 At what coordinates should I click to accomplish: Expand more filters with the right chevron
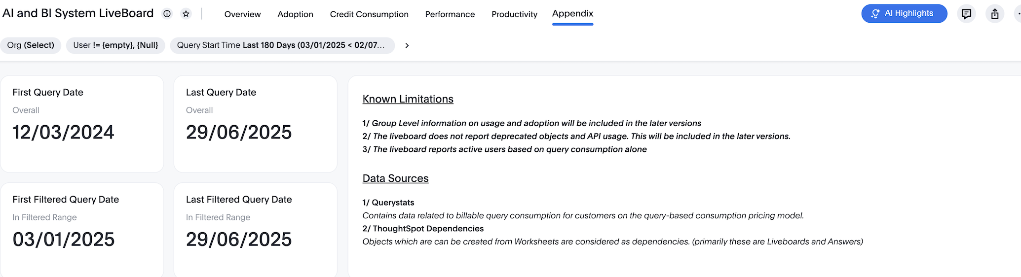(x=407, y=45)
